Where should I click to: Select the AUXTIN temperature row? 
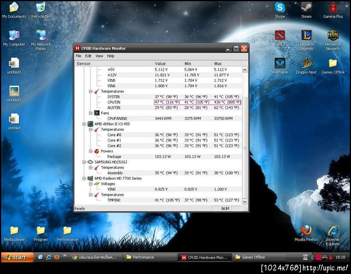[159, 107]
